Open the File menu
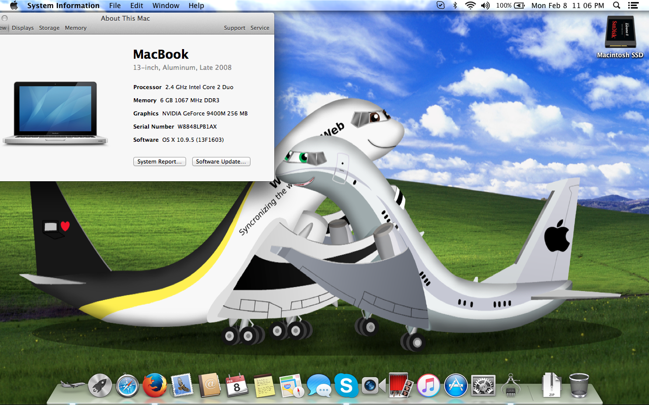This screenshot has width=649, height=405. [x=115, y=6]
